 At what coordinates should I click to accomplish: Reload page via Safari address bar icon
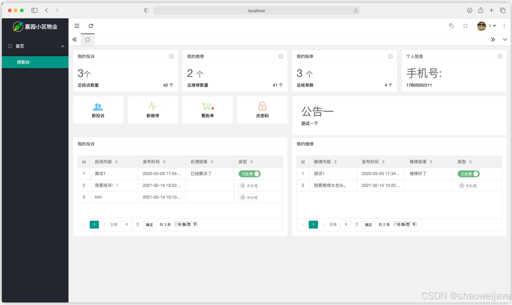pyautogui.click(x=356, y=10)
